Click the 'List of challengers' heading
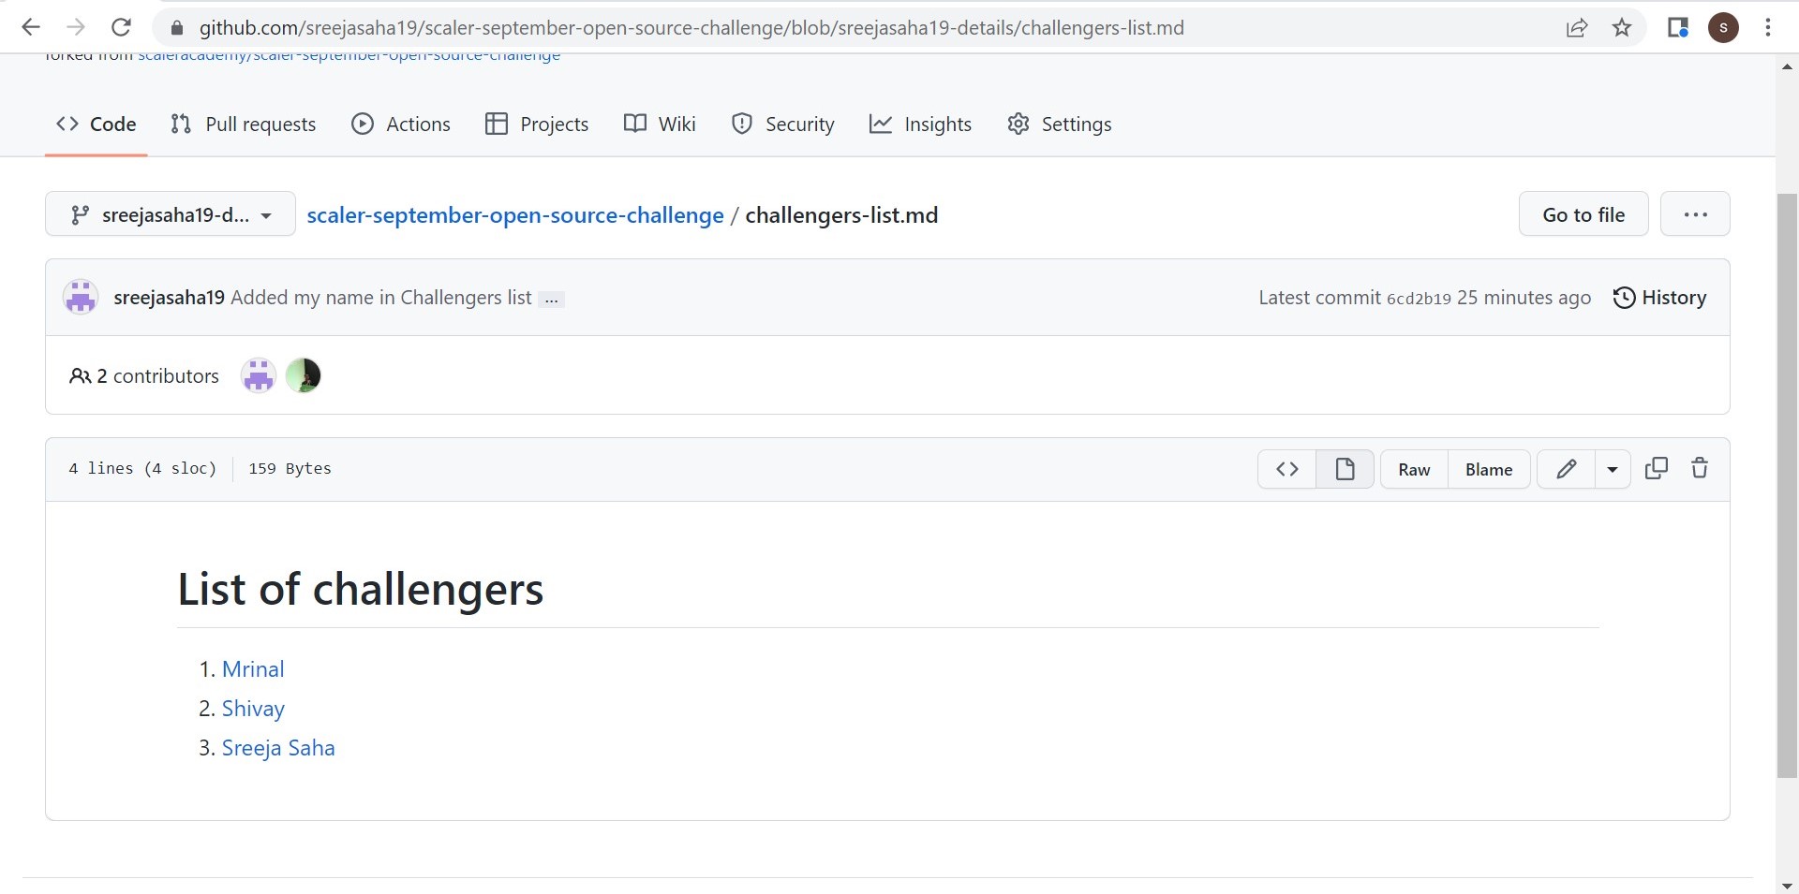Viewport: 1799px width, 894px height. click(361, 589)
